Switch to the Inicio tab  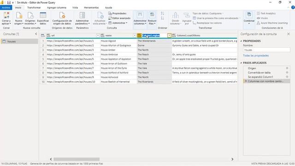pyautogui.click(x=18, y=7)
